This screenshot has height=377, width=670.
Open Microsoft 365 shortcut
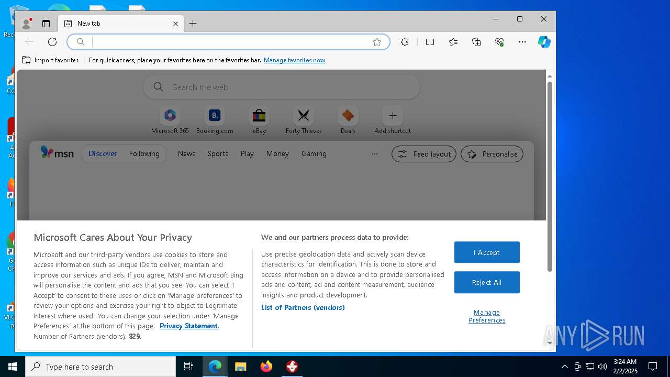pyautogui.click(x=170, y=120)
